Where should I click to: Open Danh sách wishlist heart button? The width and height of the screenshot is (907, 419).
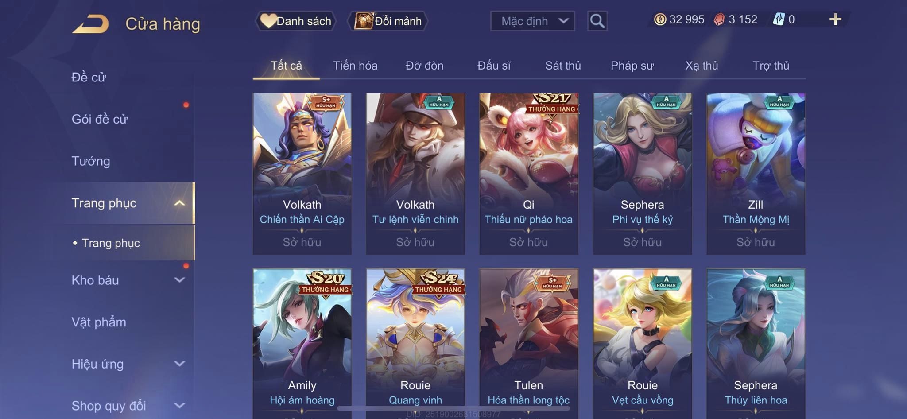tap(295, 21)
